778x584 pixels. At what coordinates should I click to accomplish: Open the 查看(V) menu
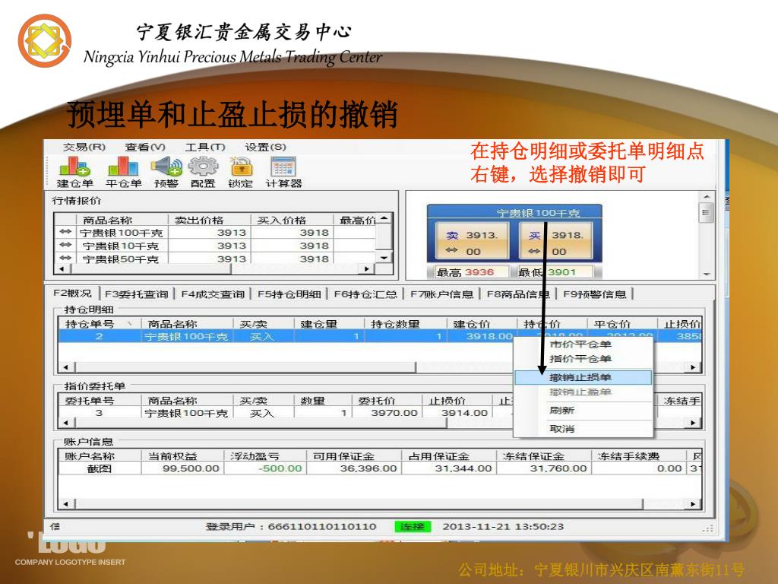pyautogui.click(x=145, y=147)
